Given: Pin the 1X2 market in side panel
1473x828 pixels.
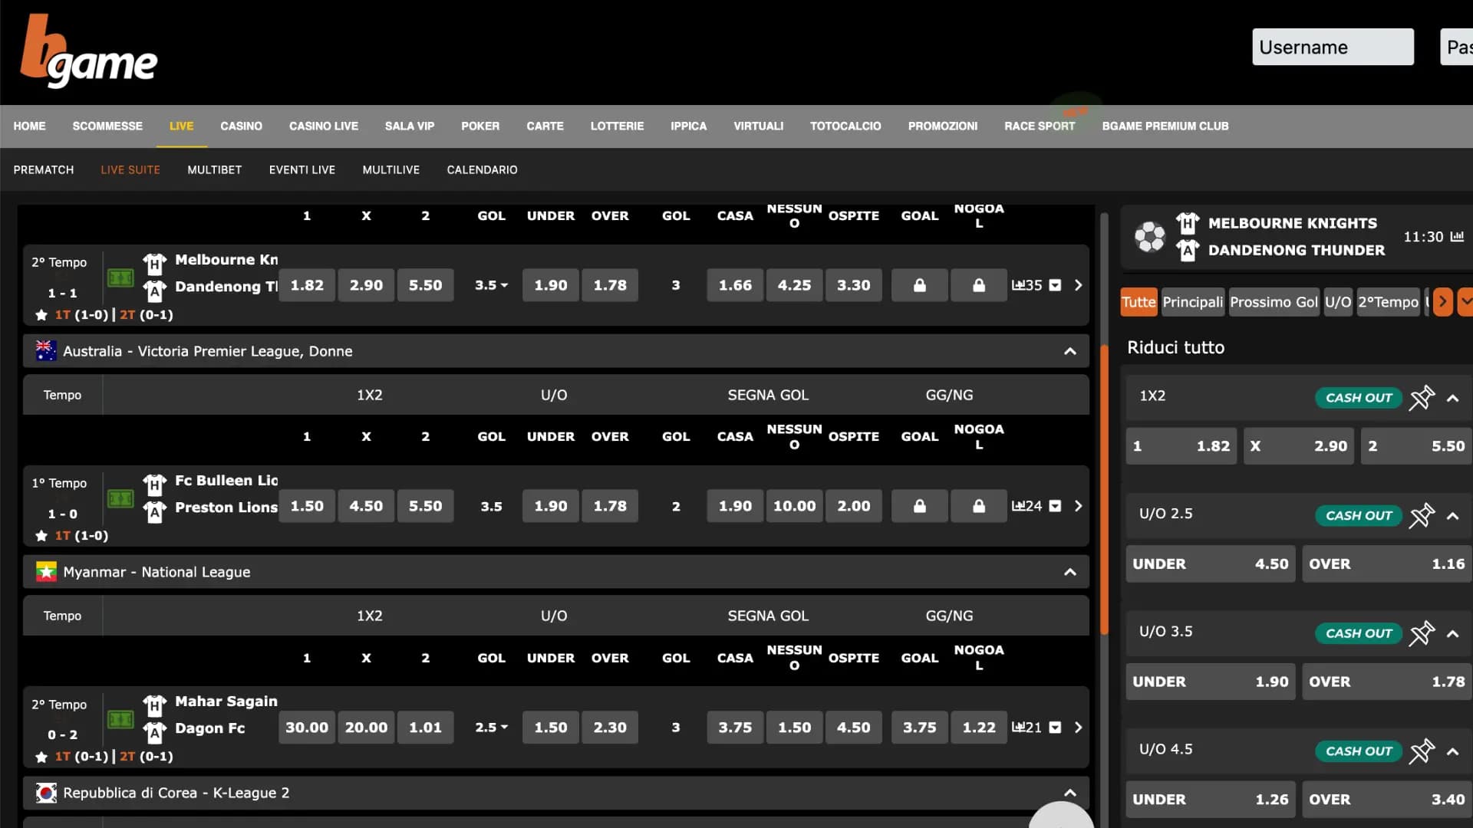Looking at the screenshot, I should point(1421,397).
